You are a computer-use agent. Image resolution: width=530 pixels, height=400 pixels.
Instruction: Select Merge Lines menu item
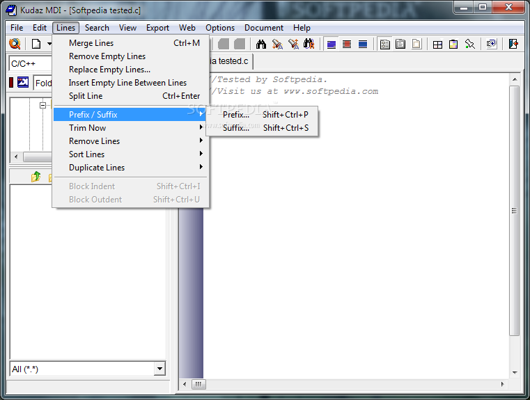click(x=130, y=43)
